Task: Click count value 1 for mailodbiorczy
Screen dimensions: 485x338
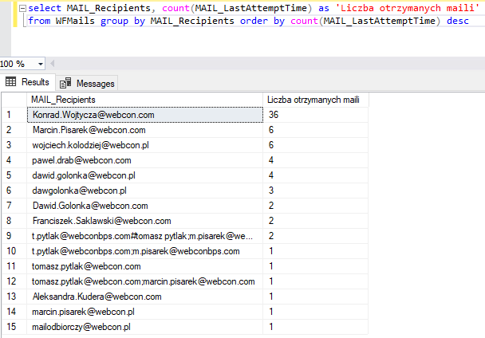Action: click(316, 327)
